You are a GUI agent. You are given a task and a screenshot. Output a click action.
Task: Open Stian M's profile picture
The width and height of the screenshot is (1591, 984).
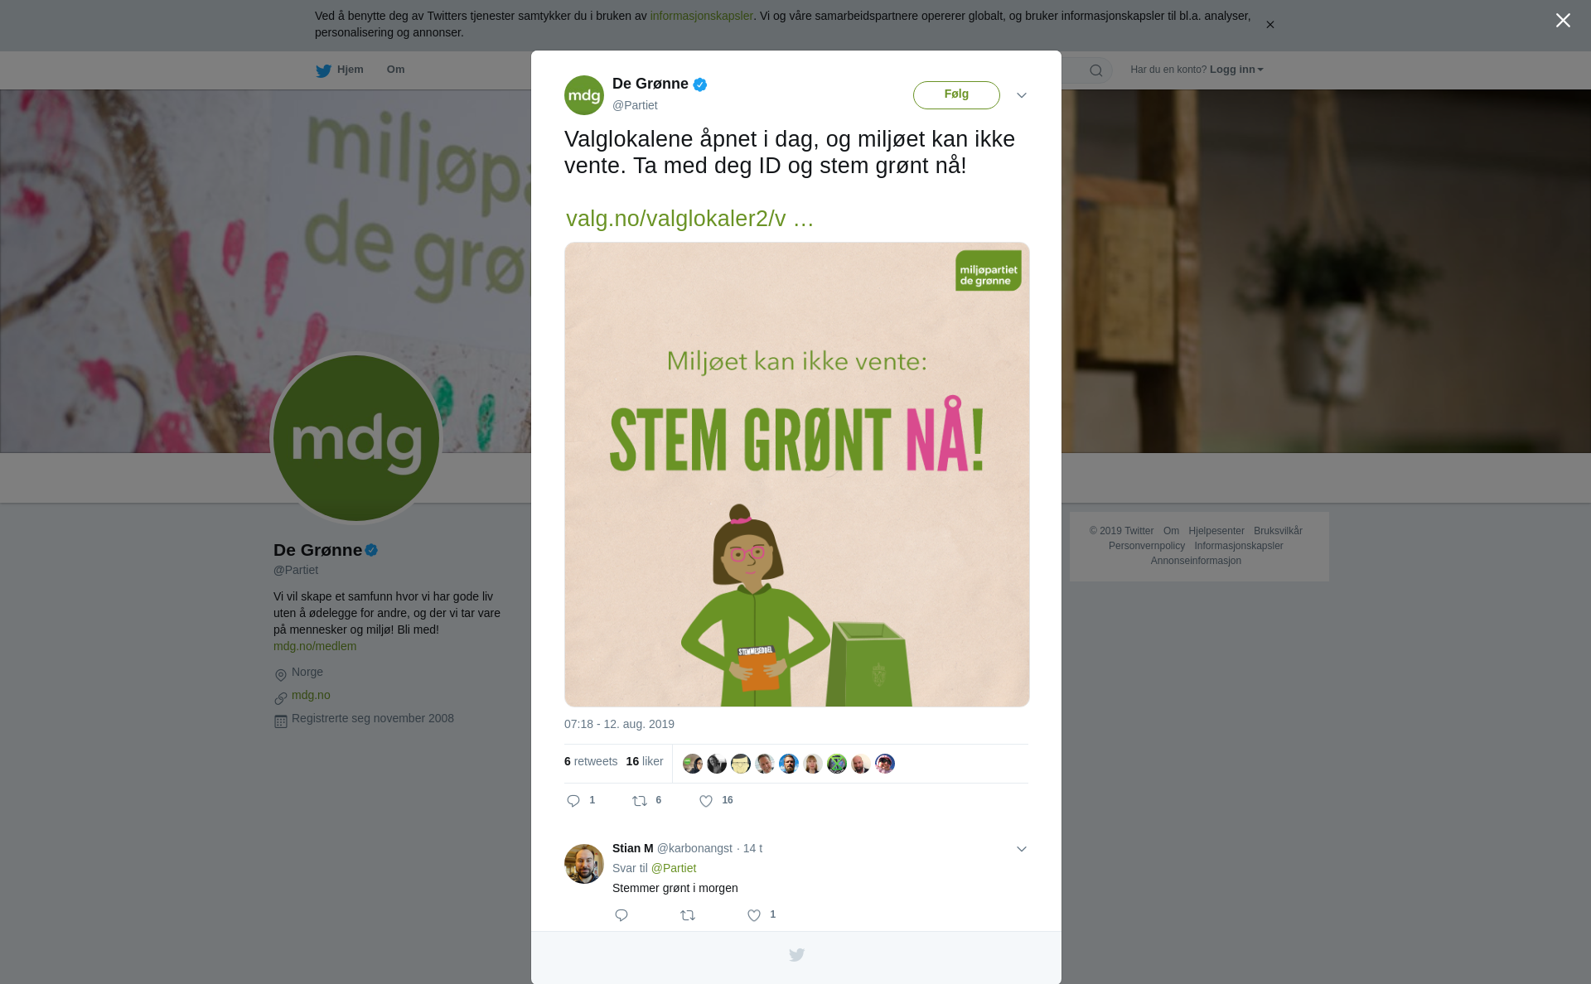point(584,864)
